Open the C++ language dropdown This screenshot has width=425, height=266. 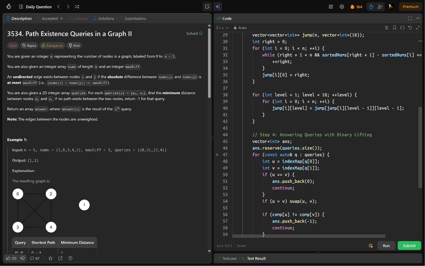click(222, 28)
